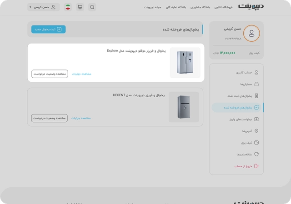Click the shopping bag icon for سفارش‌ها
The width and height of the screenshot is (291, 204).
pyautogui.click(x=256, y=84)
